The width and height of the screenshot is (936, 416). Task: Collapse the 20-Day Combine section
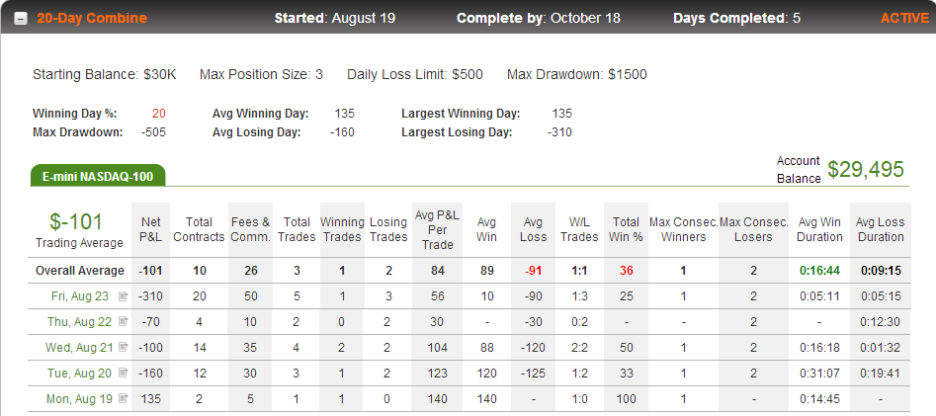pos(21,19)
